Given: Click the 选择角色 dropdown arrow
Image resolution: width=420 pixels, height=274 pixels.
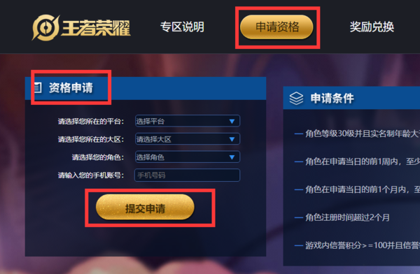Looking at the screenshot, I should coord(232,157).
